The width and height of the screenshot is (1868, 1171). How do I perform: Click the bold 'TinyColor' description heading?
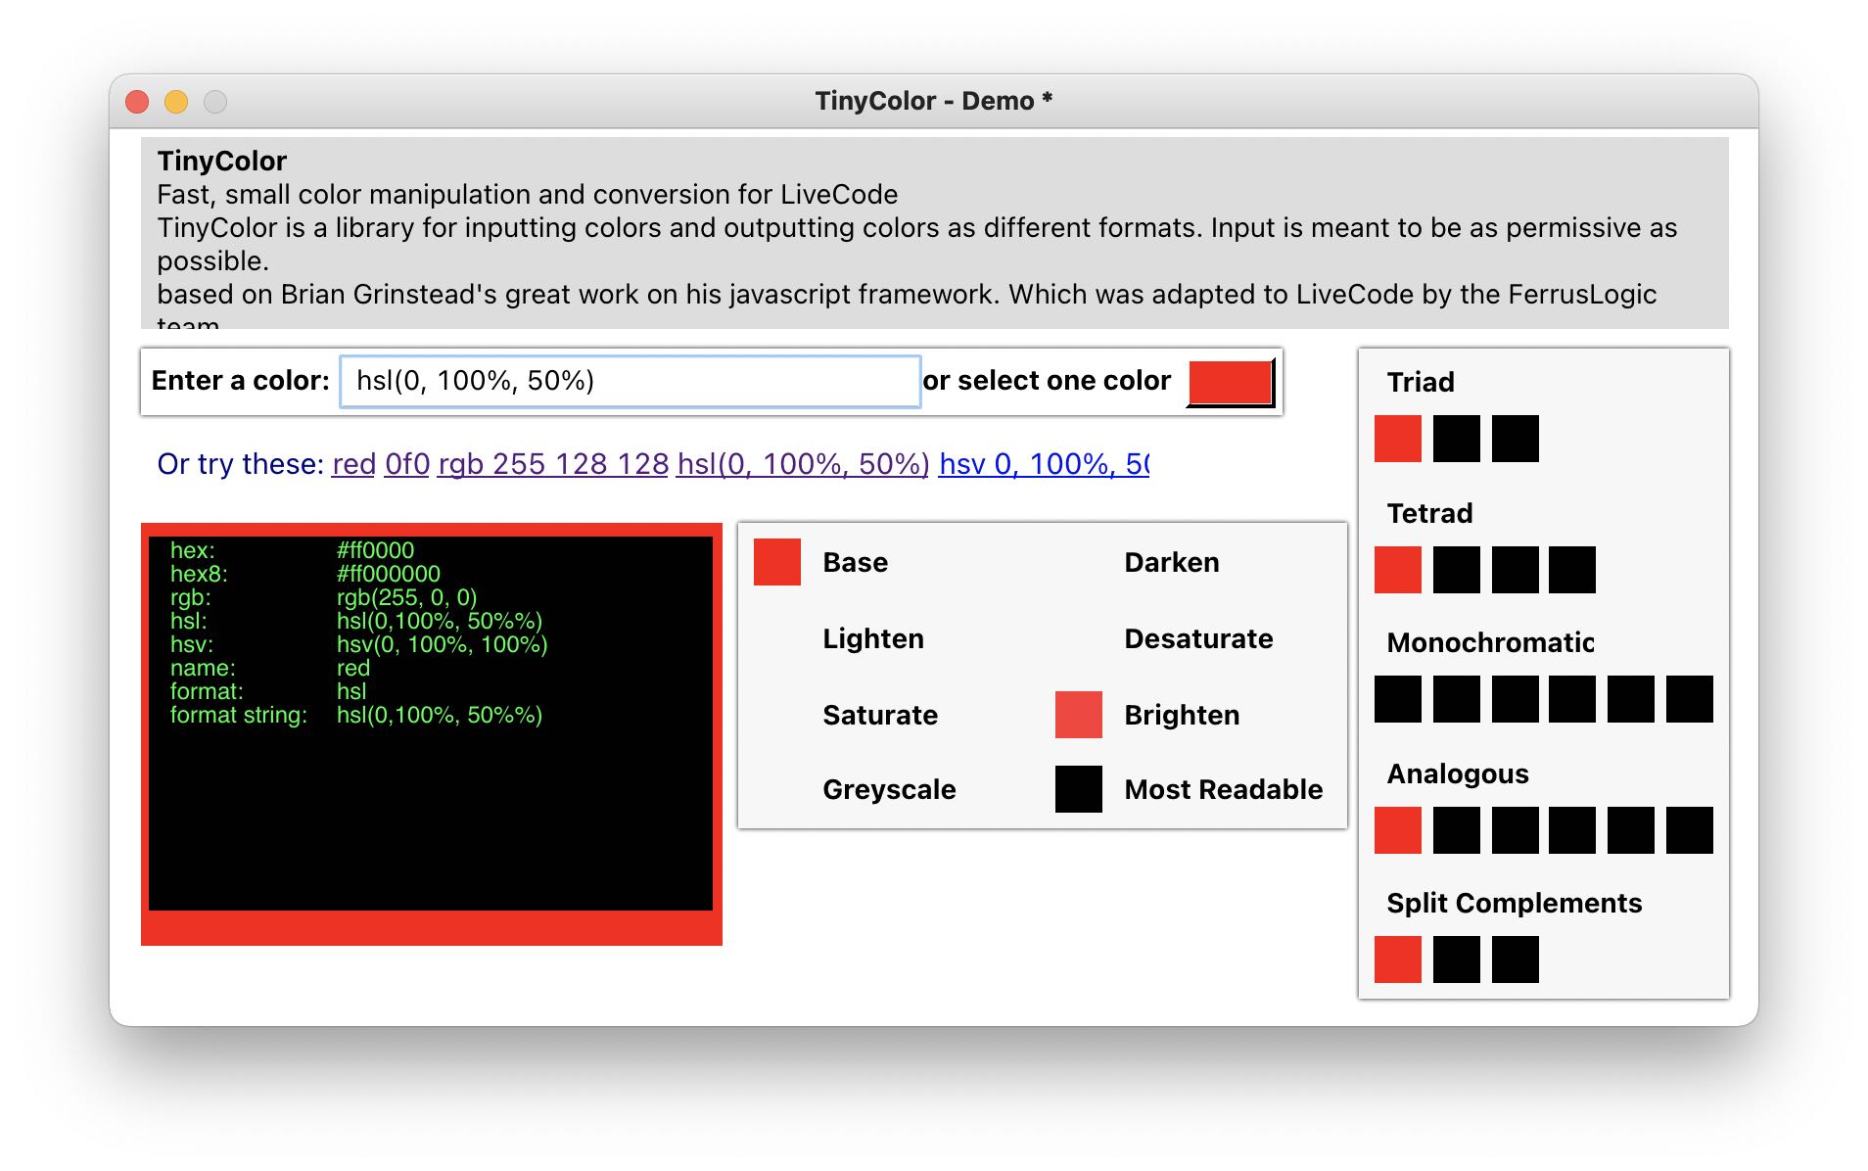pyautogui.click(x=222, y=161)
